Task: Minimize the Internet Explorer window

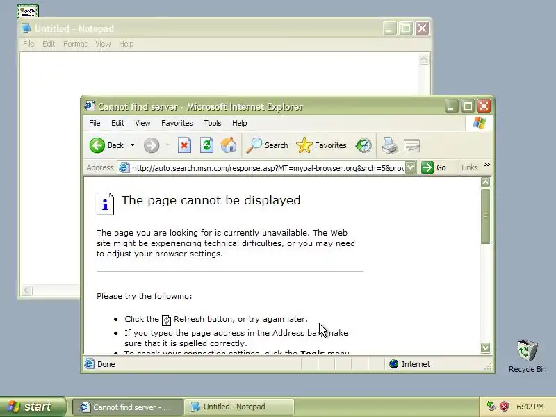Action: point(451,106)
